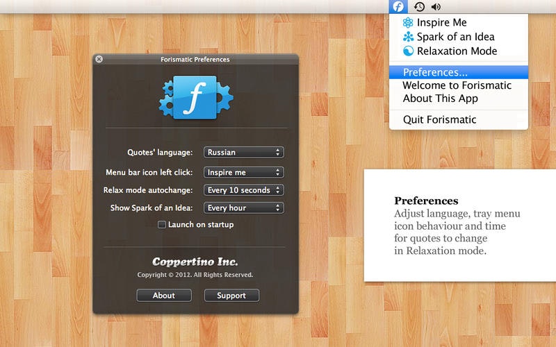Close the Forismatic Preferences window
556x347 pixels.
coord(99,59)
